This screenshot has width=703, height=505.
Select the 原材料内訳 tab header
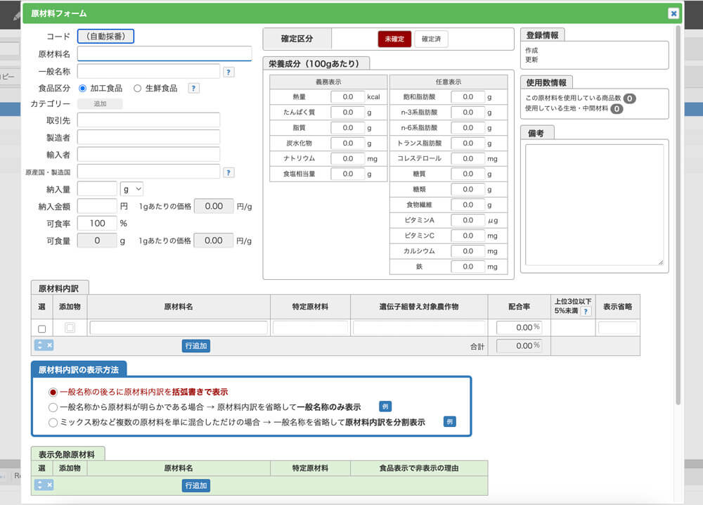(x=60, y=288)
